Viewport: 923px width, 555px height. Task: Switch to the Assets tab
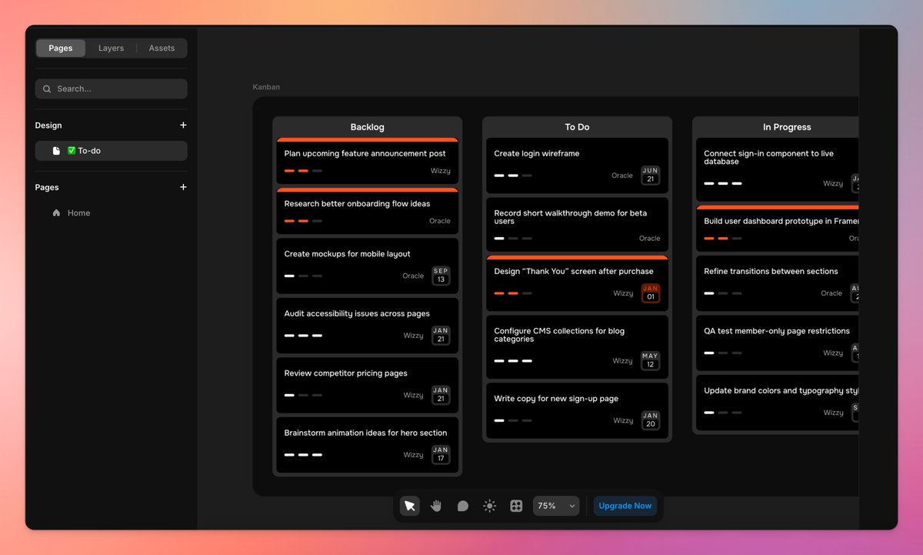[x=162, y=48]
